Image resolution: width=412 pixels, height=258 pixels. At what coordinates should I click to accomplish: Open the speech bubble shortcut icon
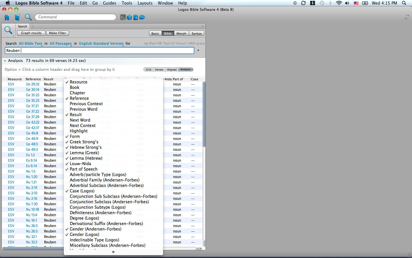(142, 17)
